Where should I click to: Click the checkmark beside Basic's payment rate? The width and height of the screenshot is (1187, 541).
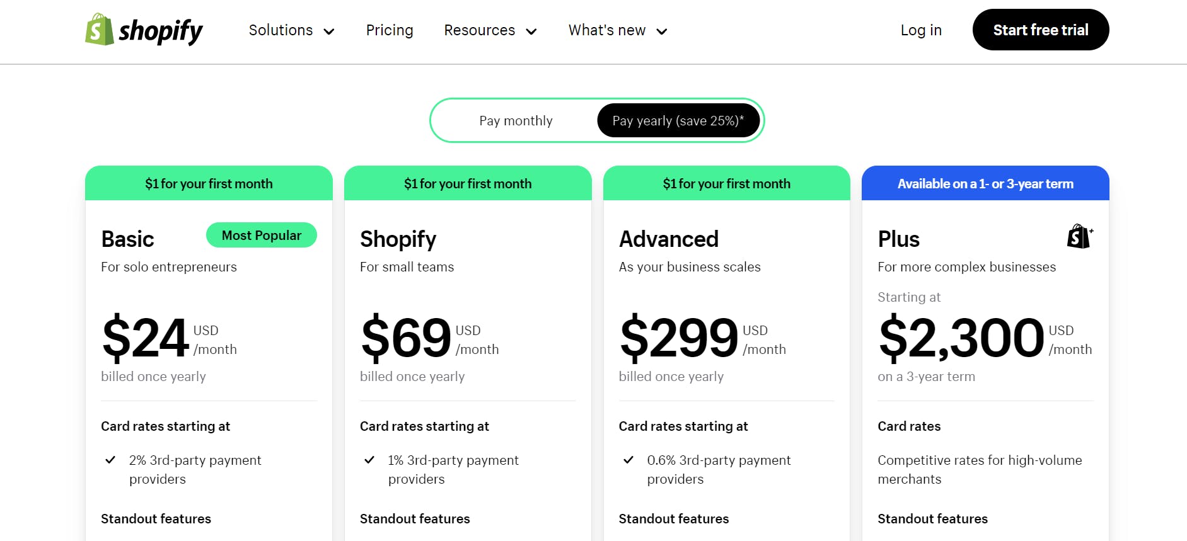point(110,460)
